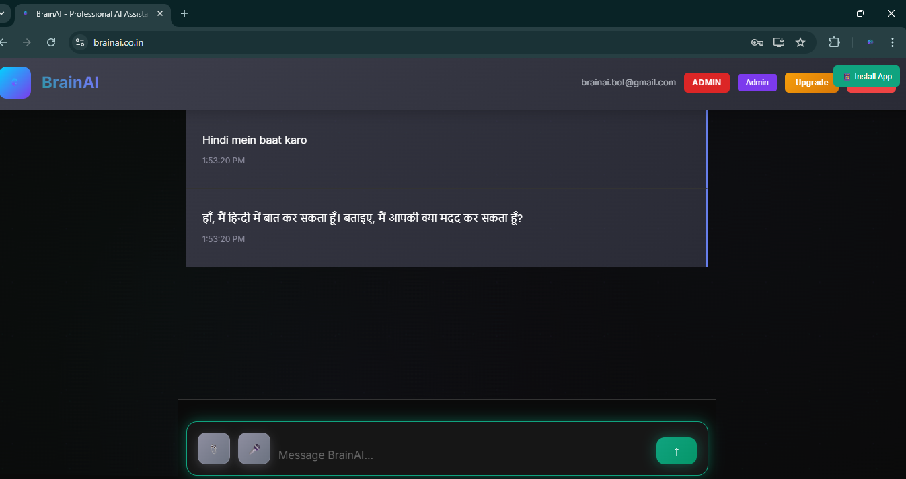
Task: Open Chrome profile avatar menu
Action: pos(870,42)
